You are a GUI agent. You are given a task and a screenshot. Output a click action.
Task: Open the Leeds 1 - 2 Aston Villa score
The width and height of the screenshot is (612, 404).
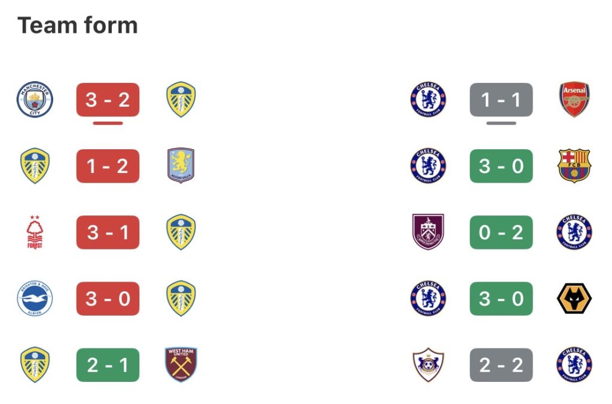(x=108, y=166)
